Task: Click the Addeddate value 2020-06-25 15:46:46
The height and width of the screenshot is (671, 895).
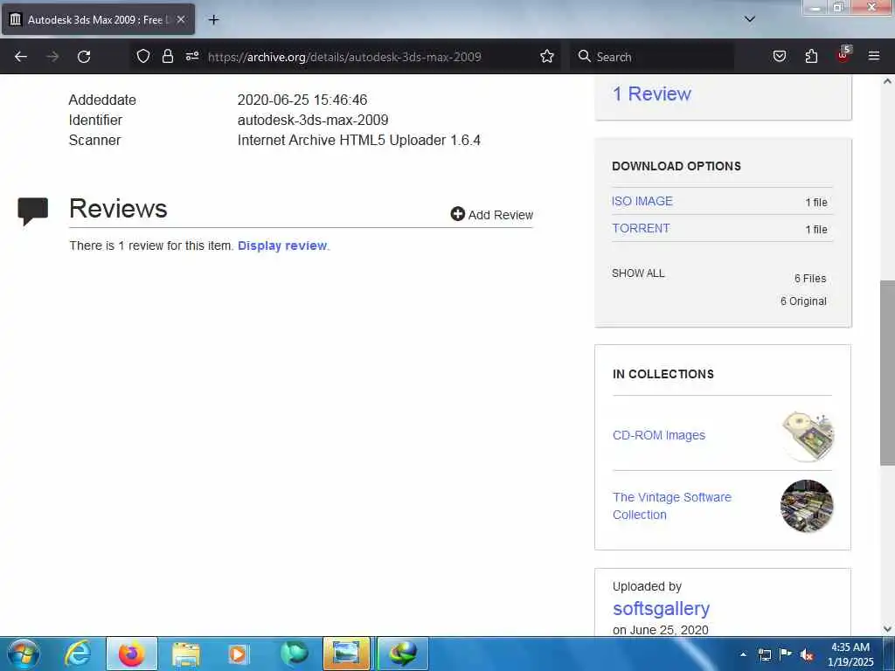Action: pyautogui.click(x=302, y=100)
